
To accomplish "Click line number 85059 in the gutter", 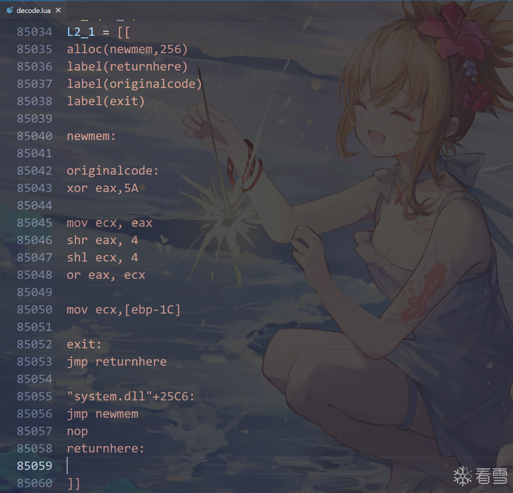I will click(35, 466).
